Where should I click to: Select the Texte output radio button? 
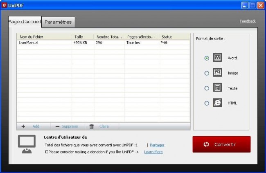point(207,88)
